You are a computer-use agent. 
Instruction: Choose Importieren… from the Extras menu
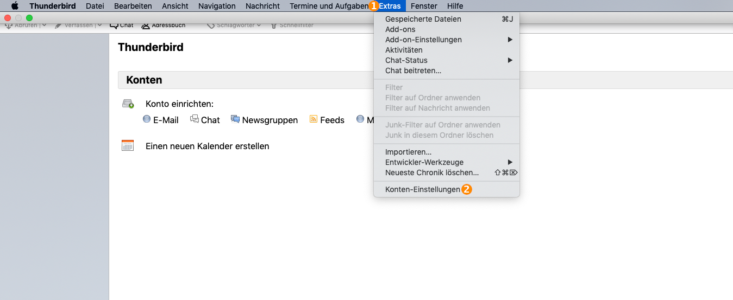pyautogui.click(x=447, y=152)
